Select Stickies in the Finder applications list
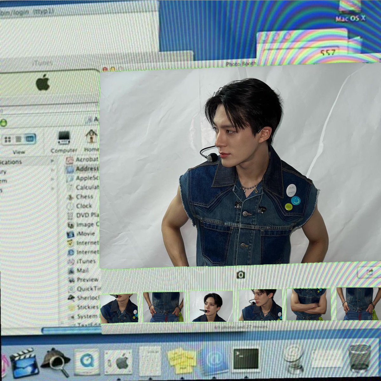Screen dimensions: 381x381 click(x=83, y=307)
